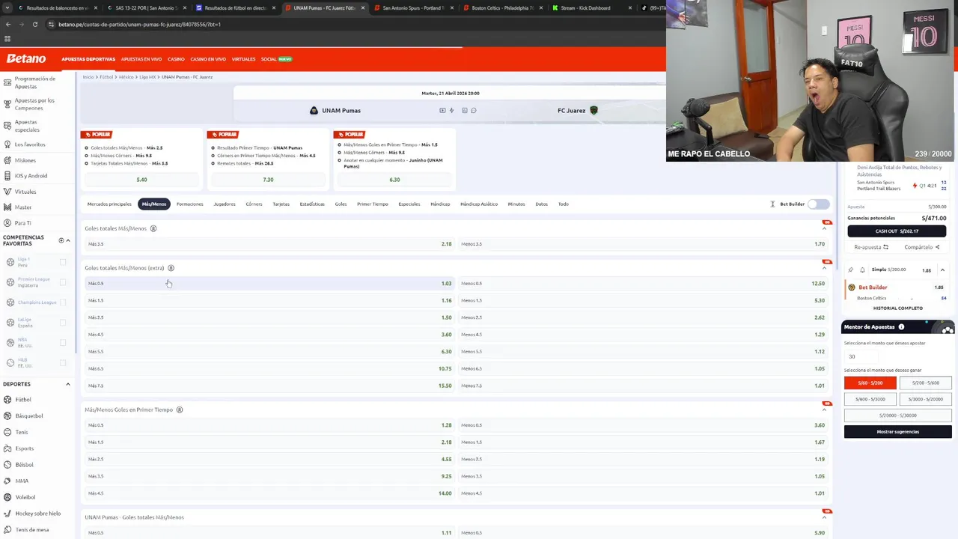Screen dimensions: 958x539
Task: Switch to Mercados principales tab
Action: click(109, 204)
